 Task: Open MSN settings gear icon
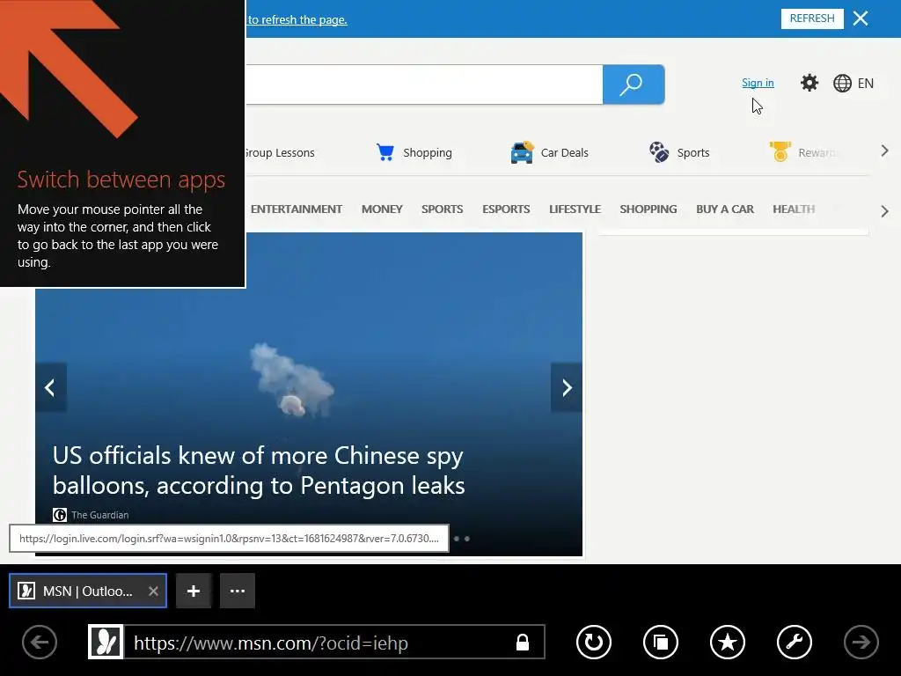pos(809,83)
